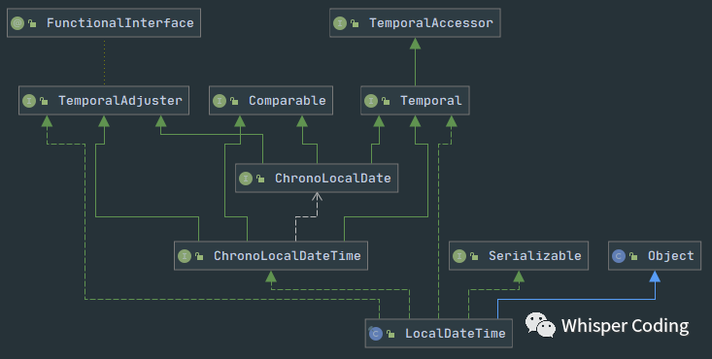This screenshot has width=712, height=359.
Task: Click the "LocalDateTime" label text
Action: [x=455, y=334]
